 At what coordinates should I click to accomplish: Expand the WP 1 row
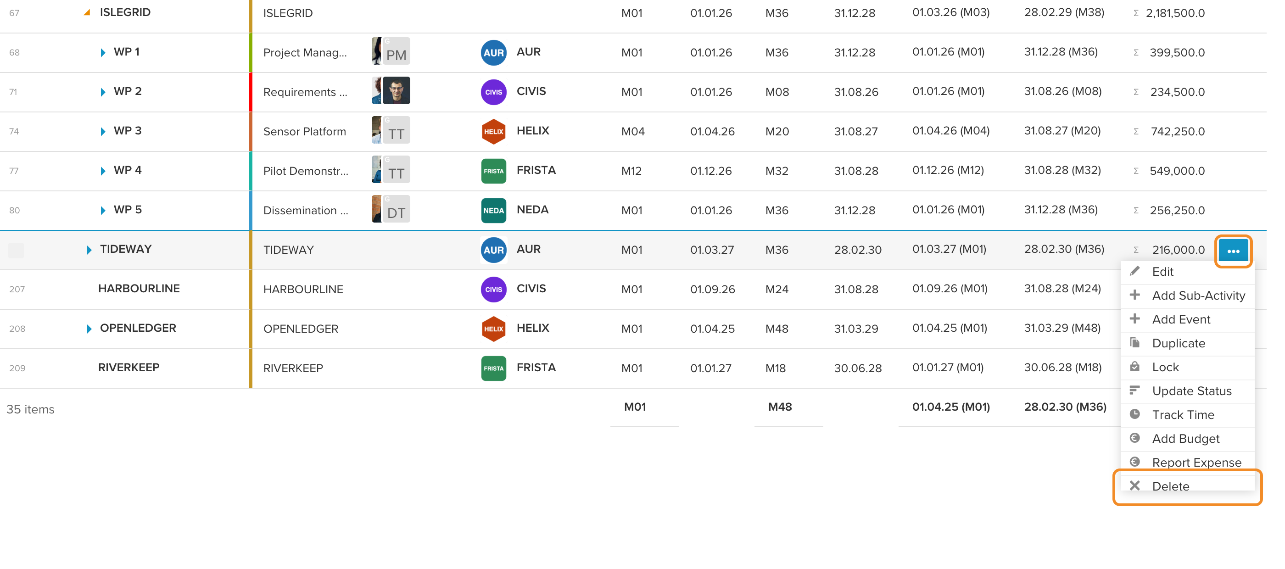coord(103,52)
